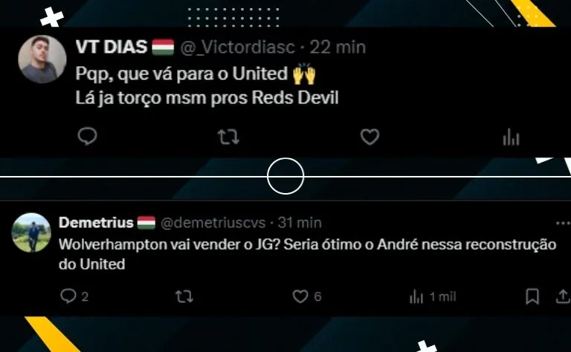Image resolution: width=571 pixels, height=352 pixels.
Task: Open VT DIAS profile picture
Action: click(x=42, y=59)
